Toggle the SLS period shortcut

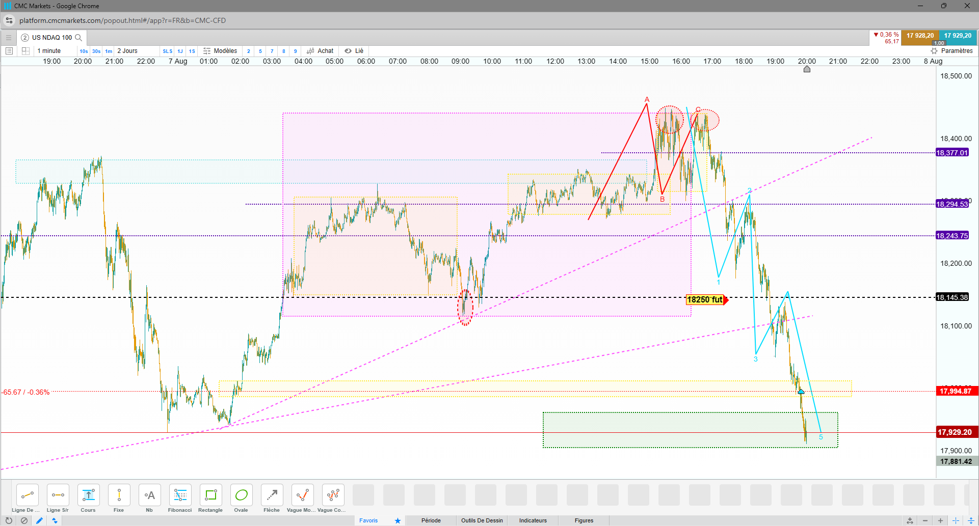(x=168, y=51)
